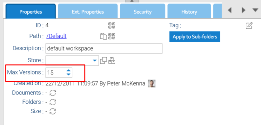Follow the /Default path link

tap(57, 36)
